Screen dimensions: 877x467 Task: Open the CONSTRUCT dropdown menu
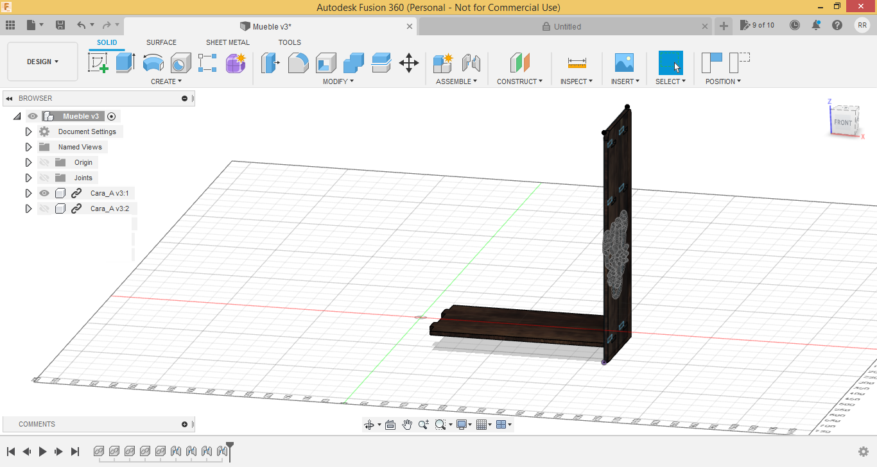point(519,81)
